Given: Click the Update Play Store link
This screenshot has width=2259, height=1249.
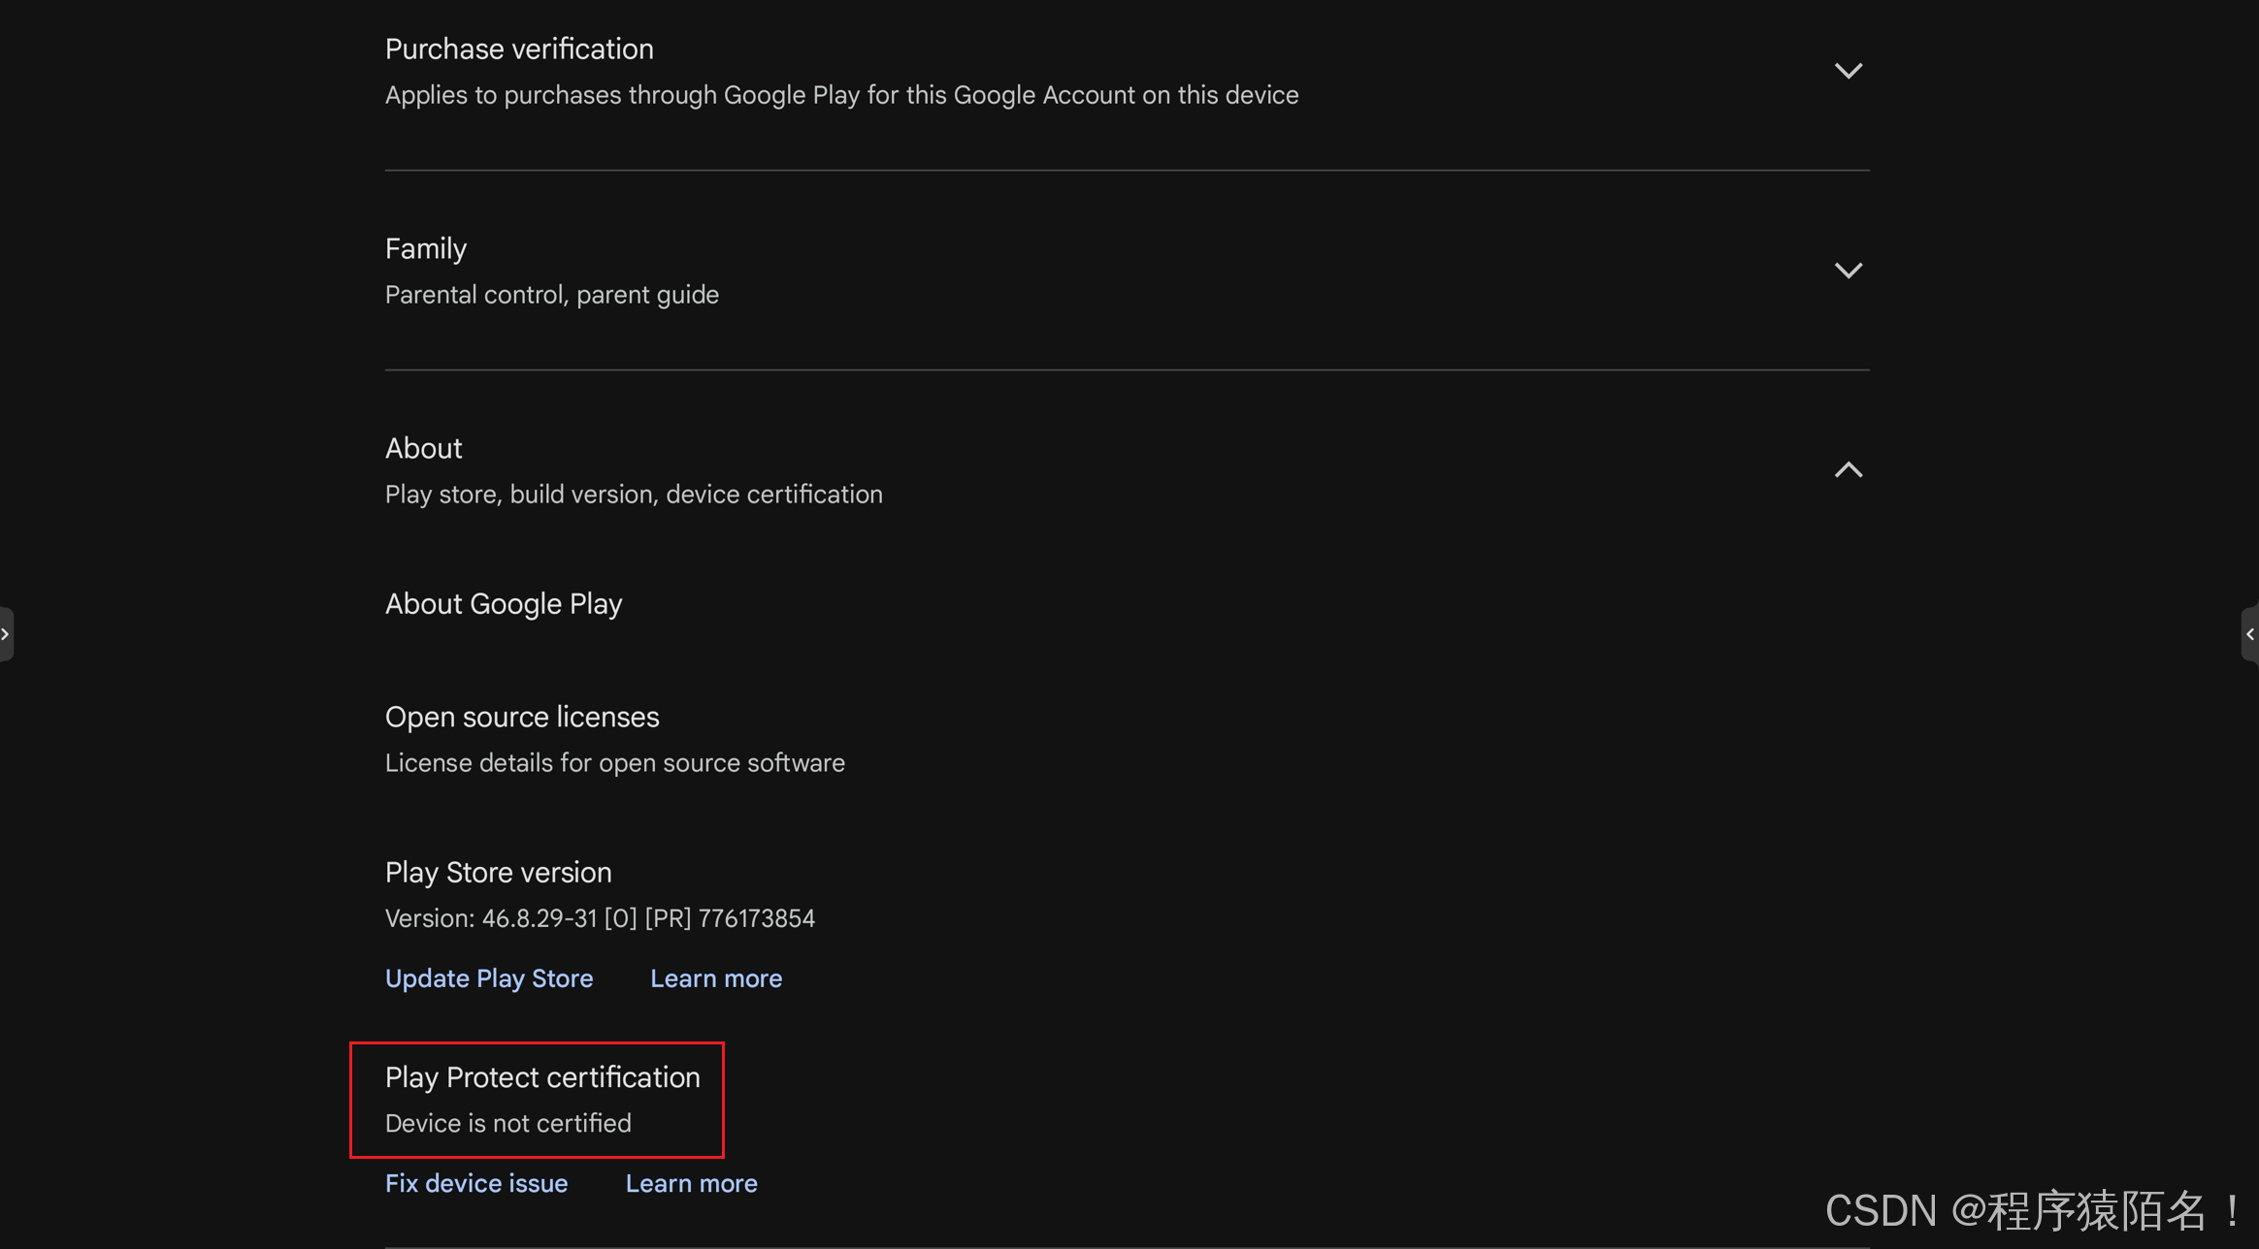Looking at the screenshot, I should [488, 978].
